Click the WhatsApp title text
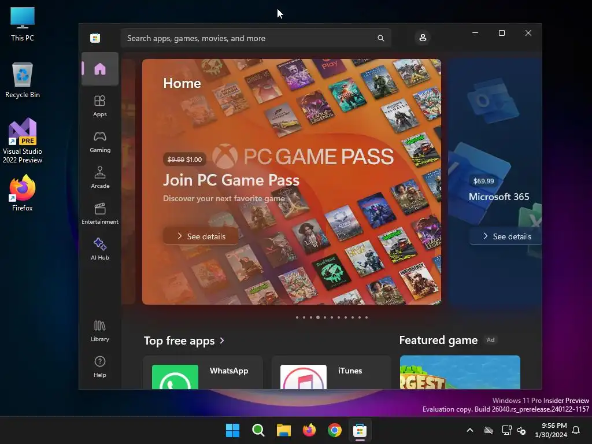The image size is (592, 444). 229,371
